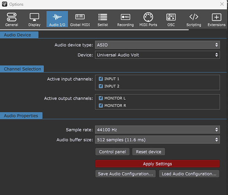Uncheck the INPUT 1 channel checkbox
Screen dimensions: 228x195
pos(101,79)
